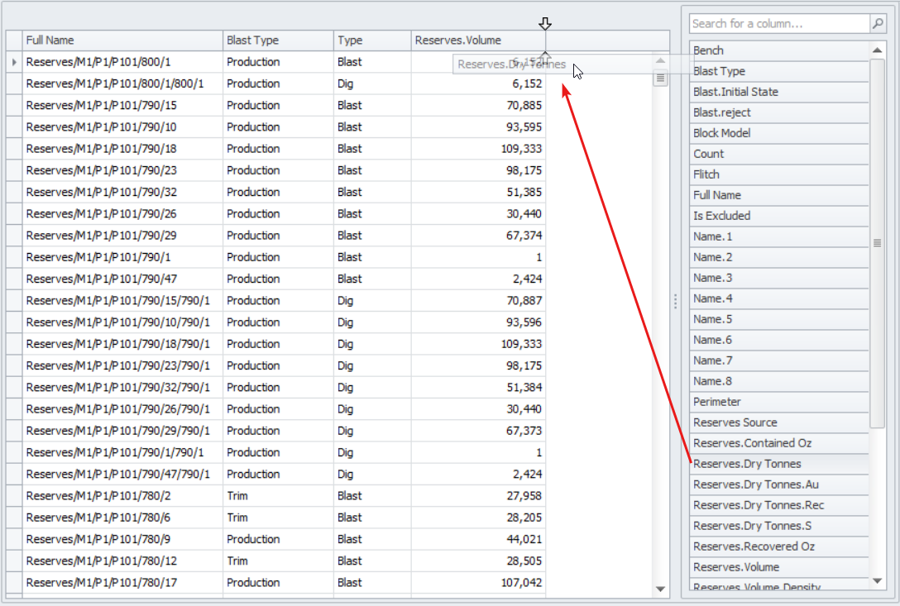Sort by the Full Name column header
The image size is (900, 606).
(x=122, y=41)
